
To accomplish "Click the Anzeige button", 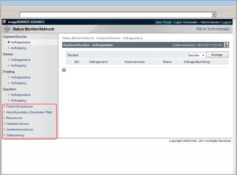I will tap(217, 55).
